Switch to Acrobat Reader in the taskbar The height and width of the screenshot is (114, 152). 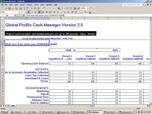click(x=49, y=112)
